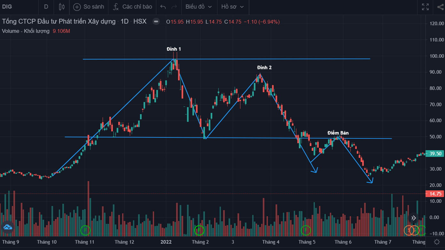Image resolution: width=445 pixels, height=250 pixels.
Task: Click the scroll-to-latest double arrow button
Action: tap(413, 218)
